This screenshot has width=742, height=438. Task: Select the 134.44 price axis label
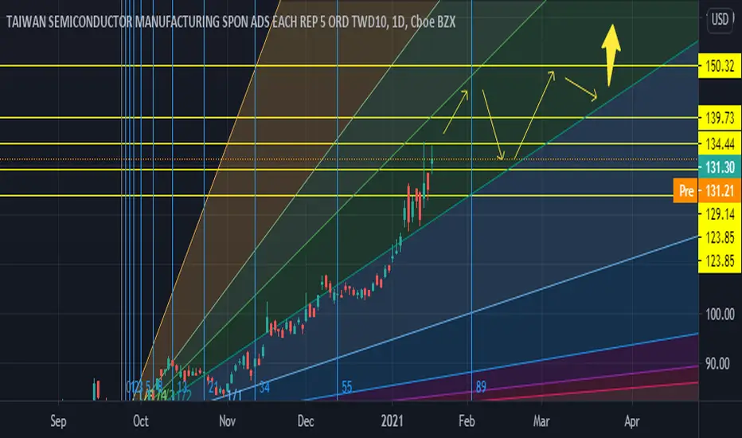coord(720,143)
